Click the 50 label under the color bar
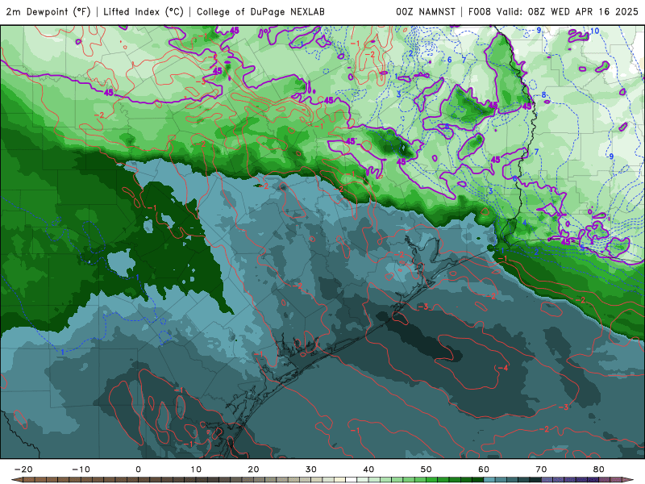 (427, 469)
